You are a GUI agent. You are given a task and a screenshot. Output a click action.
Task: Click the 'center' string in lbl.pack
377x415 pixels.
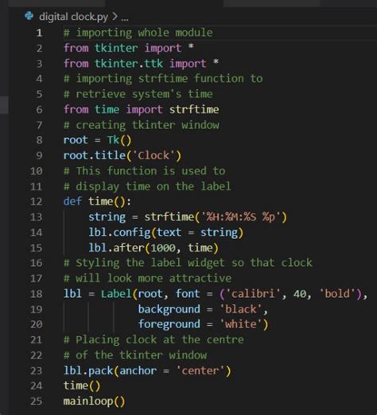coord(200,370)
